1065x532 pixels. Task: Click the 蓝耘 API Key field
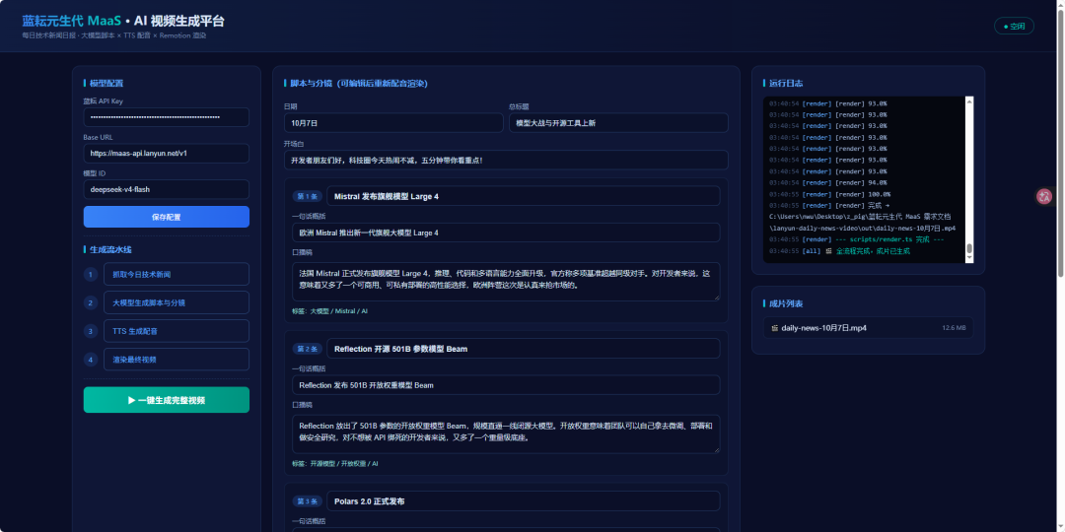tap(167, 116)
